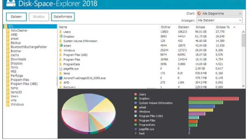
Task: Click 'Windows' legend label in chart
Action: point(144,112)
